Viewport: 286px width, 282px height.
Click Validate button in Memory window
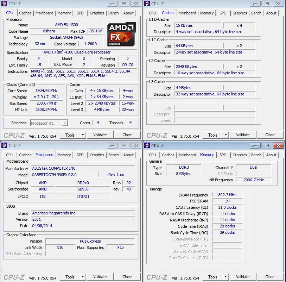243,277
